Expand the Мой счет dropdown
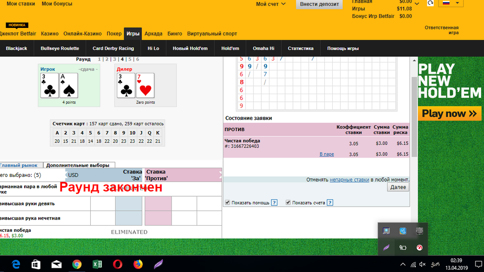This screenshot has width=484, height=272. (271, 4)
